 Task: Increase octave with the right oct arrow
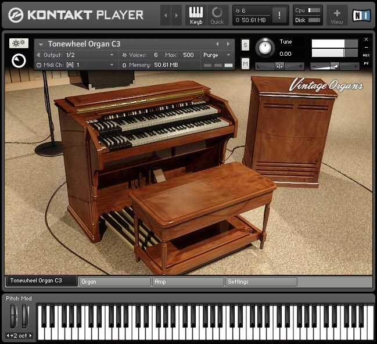click(x=30, y=336)
